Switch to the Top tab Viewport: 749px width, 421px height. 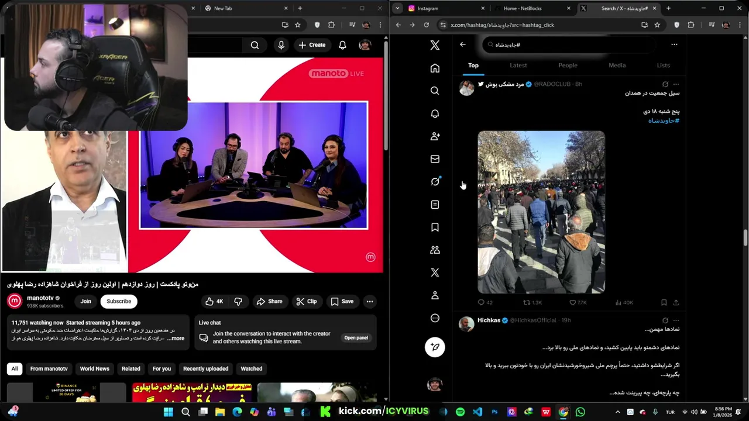pyautogui.click(x=473, y=65)
